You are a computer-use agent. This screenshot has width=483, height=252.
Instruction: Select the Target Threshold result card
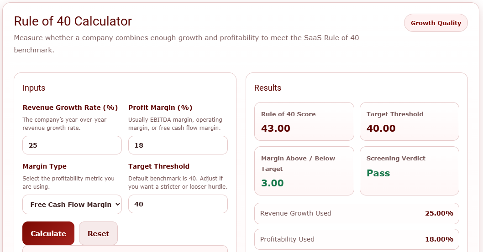409,122
